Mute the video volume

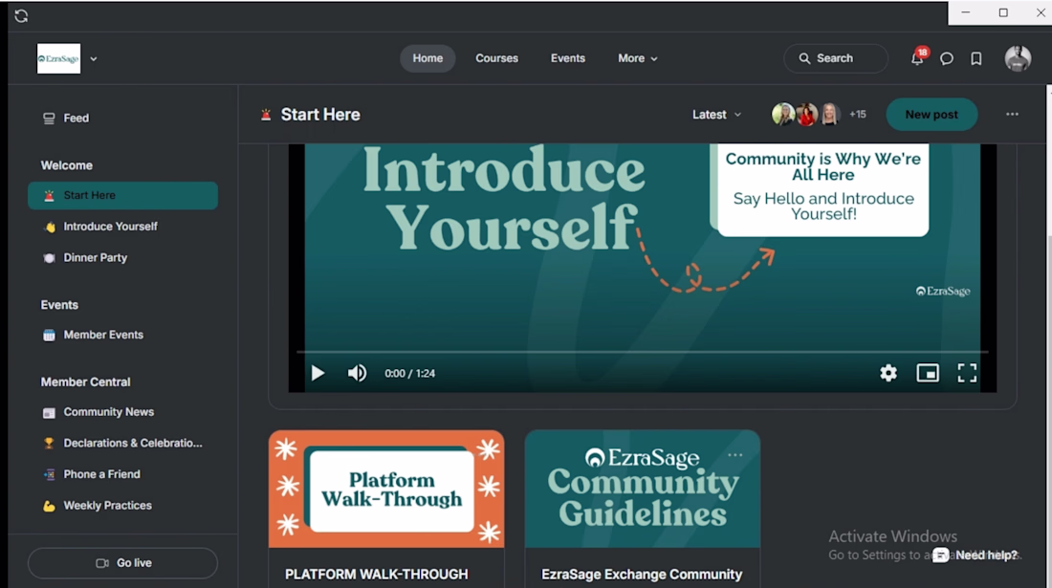(357, 374)
